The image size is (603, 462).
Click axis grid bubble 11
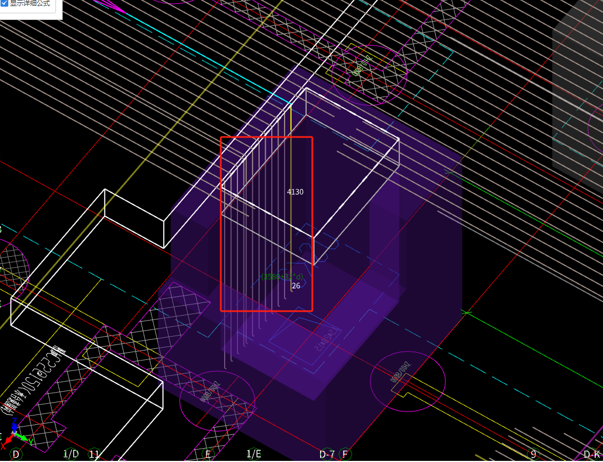tap(94, 454)
